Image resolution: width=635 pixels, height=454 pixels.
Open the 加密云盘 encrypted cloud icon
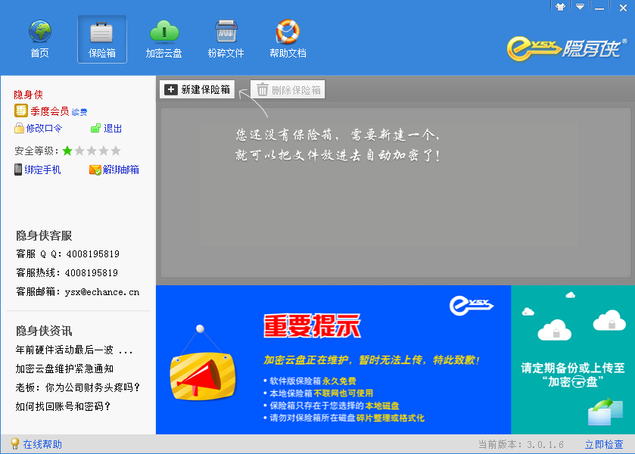click(x=163, y=39)
